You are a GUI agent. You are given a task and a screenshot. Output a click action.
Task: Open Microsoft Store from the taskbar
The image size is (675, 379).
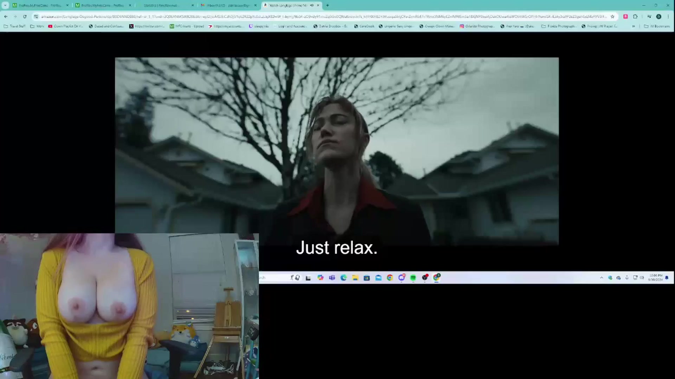[x=367, y=278]
